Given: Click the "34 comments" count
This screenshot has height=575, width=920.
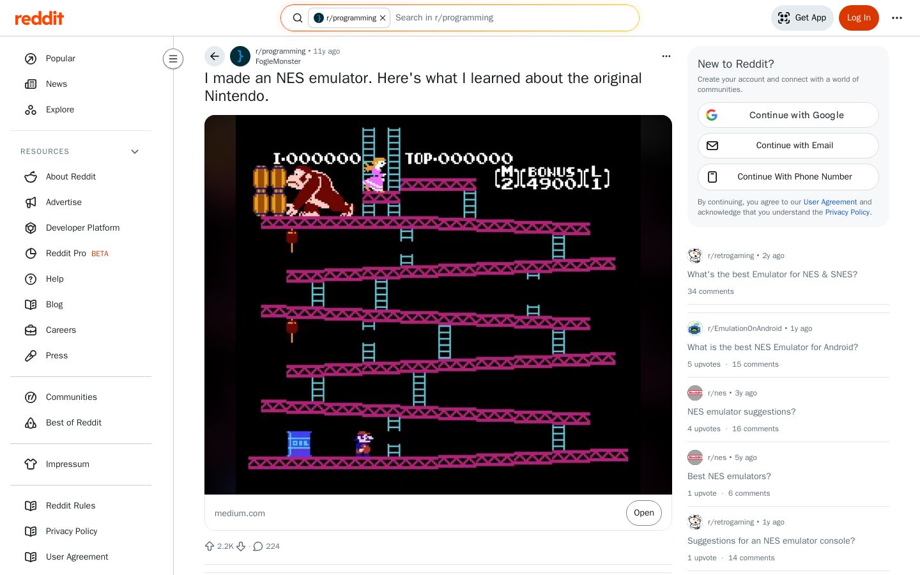Looking at the screenshot, I should (710, 291).
